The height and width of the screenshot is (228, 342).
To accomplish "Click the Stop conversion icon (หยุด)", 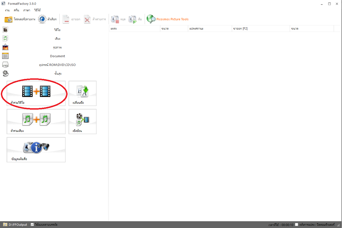I will tap(115, 19).
